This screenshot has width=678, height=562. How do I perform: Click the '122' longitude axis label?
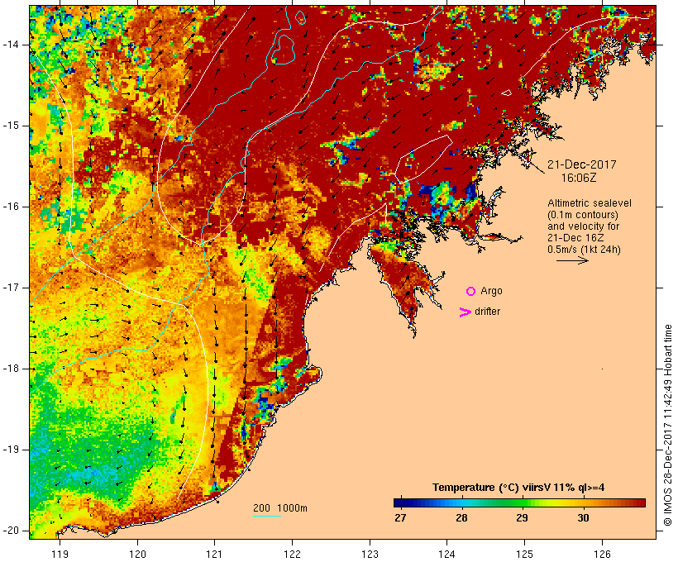(x=293, y=554)
